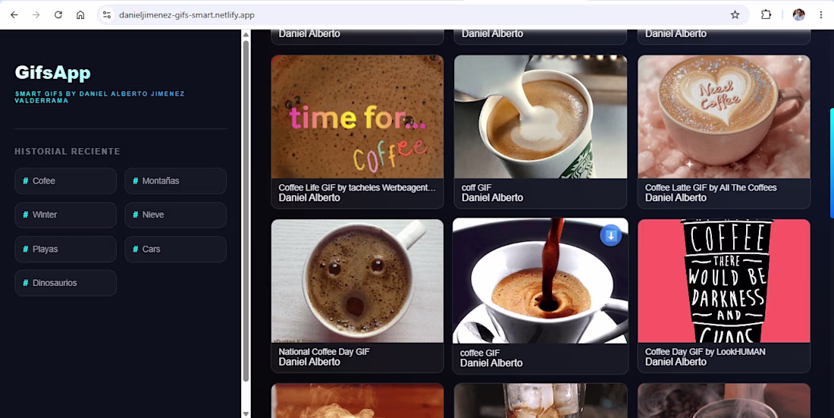Viewport: 834px width, 418px height.
Task: Click the page's cyan scrollbar thumb
Action: point(832,163)
